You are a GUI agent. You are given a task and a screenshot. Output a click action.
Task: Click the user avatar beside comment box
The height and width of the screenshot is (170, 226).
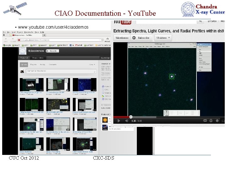[22, 71]
